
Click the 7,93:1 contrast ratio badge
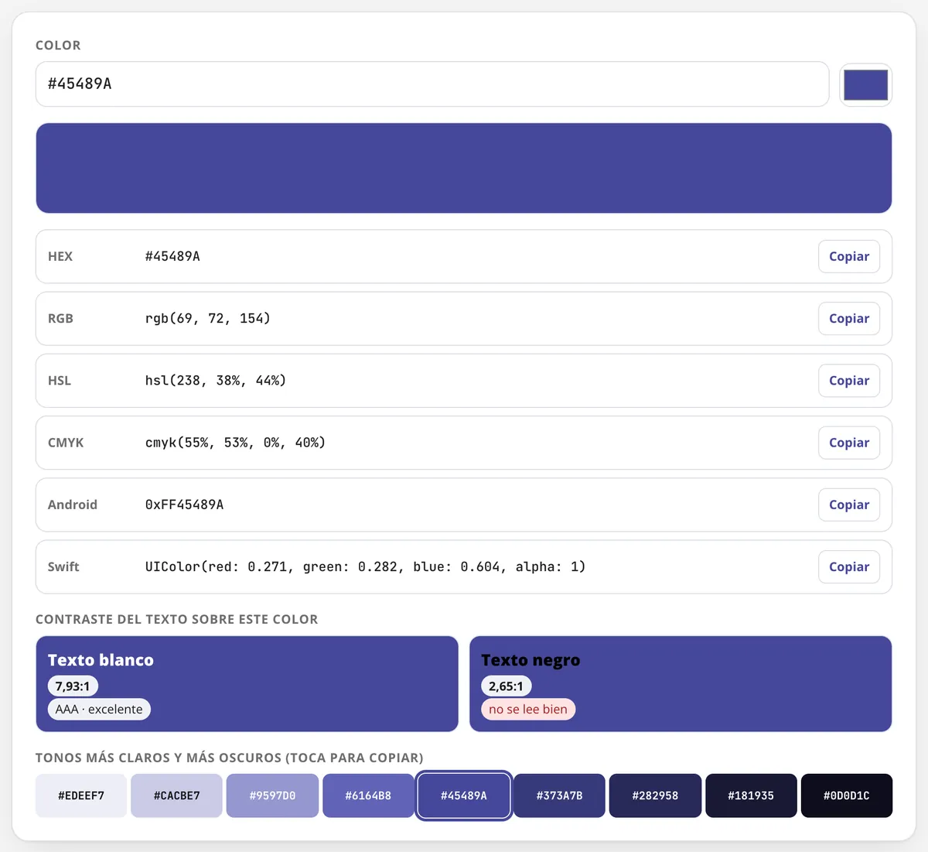click(73, 686)
